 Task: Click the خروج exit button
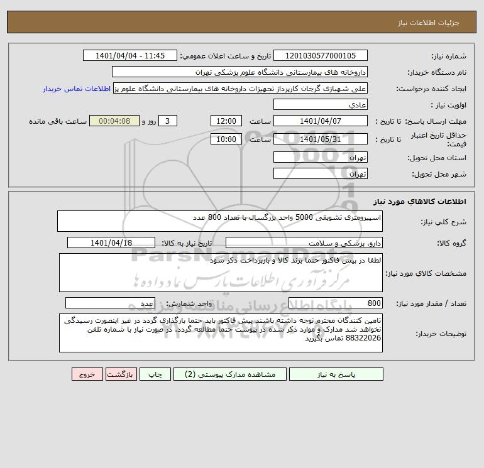coord(87,374)
